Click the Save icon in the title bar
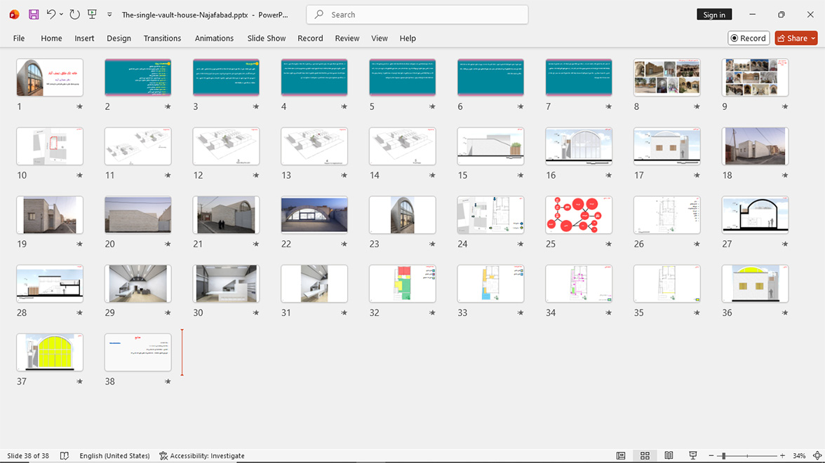This screenshot has height=463, width=825. click(x=34, y=15)
